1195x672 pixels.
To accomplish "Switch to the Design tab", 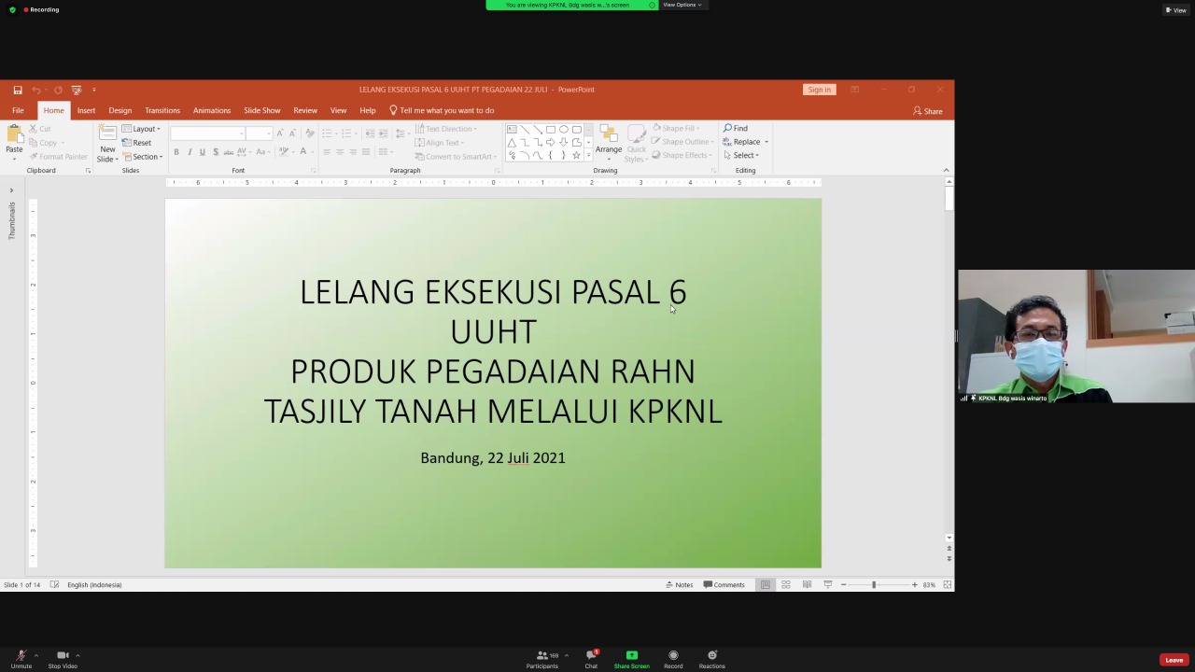I will coord(119,110).
